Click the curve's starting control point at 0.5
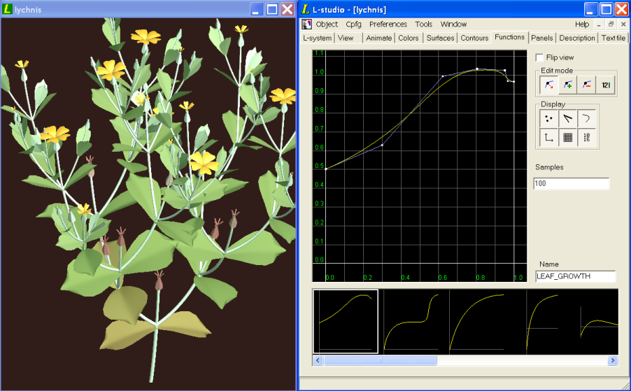 [325, 169]
